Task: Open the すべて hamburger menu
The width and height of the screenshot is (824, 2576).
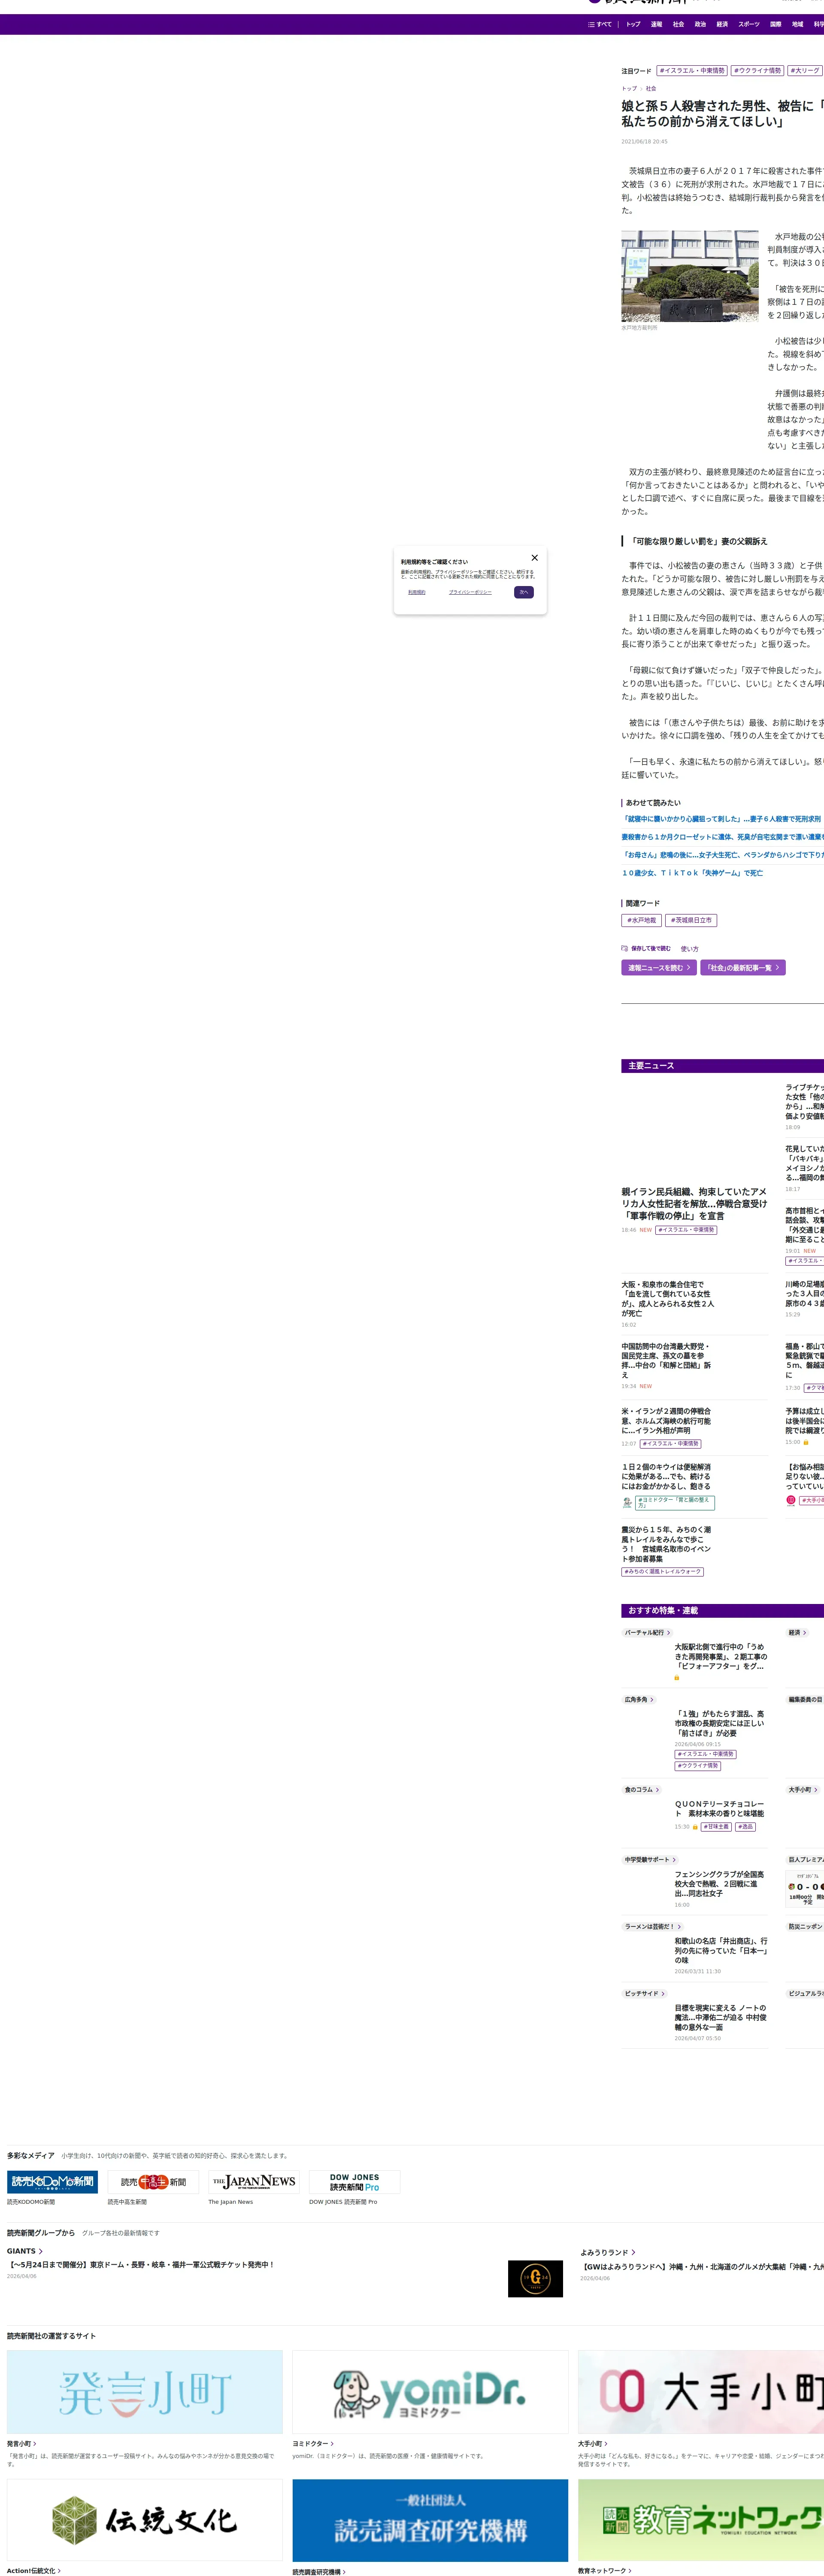Action: [x=599, y=24]
